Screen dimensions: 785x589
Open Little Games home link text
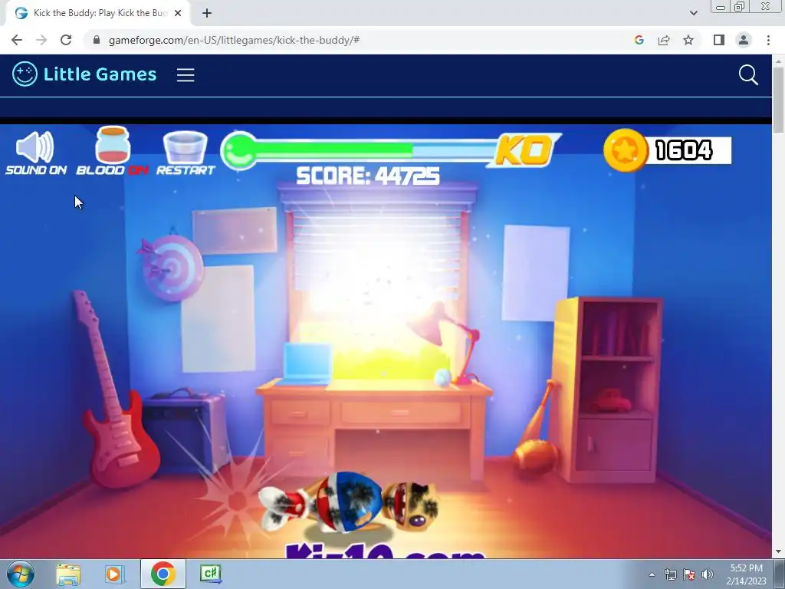pyautogui.click(x=100, y=74)
